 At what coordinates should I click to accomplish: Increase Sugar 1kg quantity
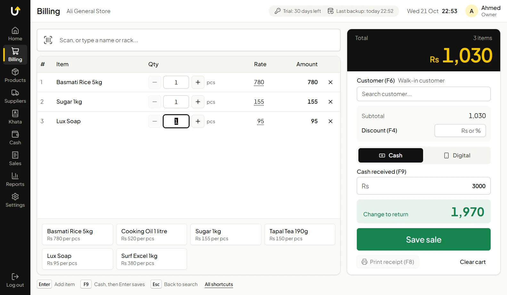tap(198, 102)
